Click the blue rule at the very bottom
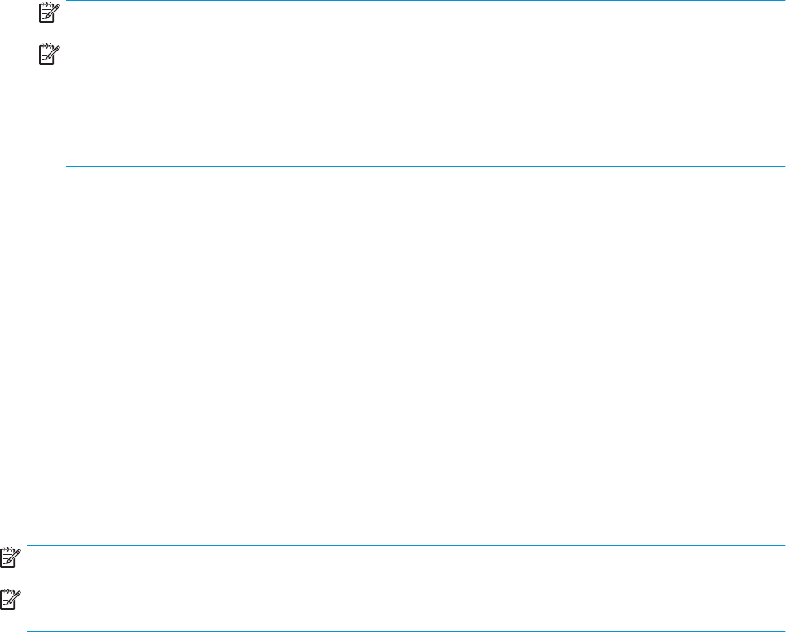This screenshot has width=786, height=632. point(405,631)
